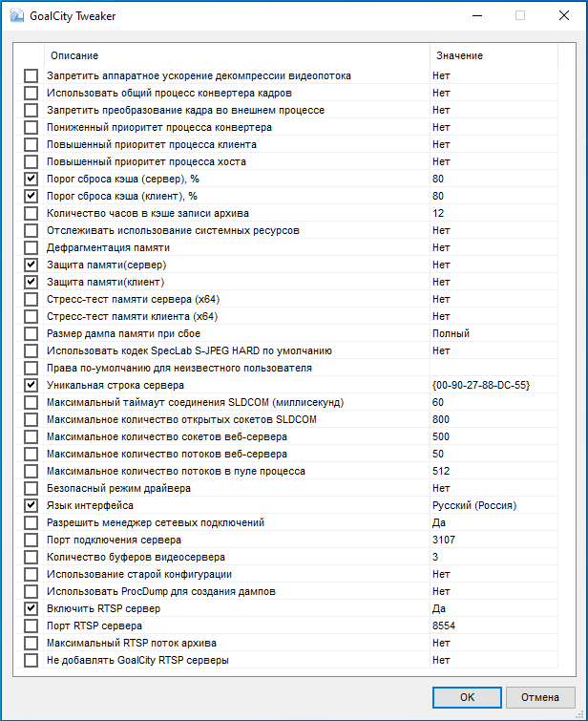The image size is (588, 721).
Task: Check 'Максимальное количество потоков веб-сервера'
Action: pos(31,454)
